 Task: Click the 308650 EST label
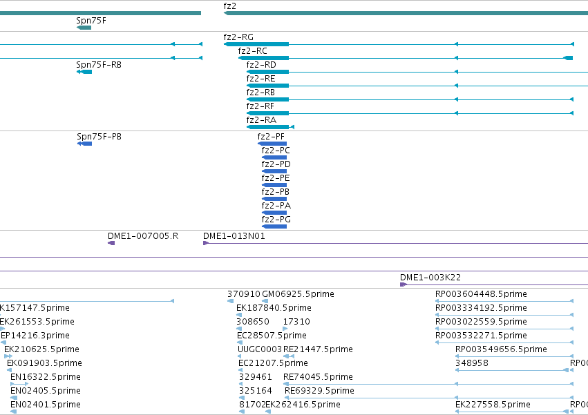(x=253, y=322)
